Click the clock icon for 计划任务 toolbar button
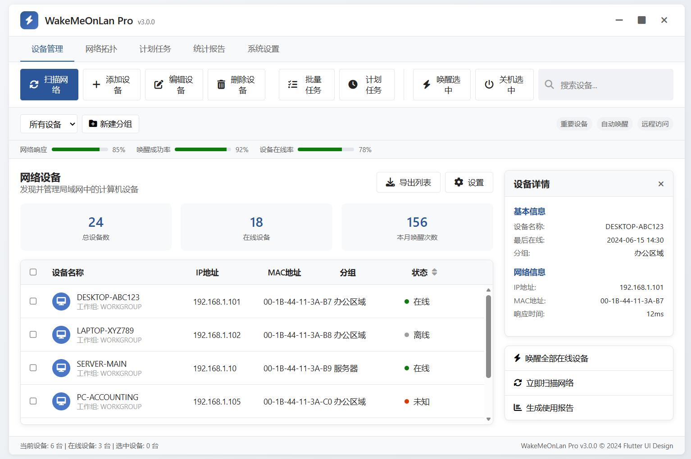 [353, 85]
